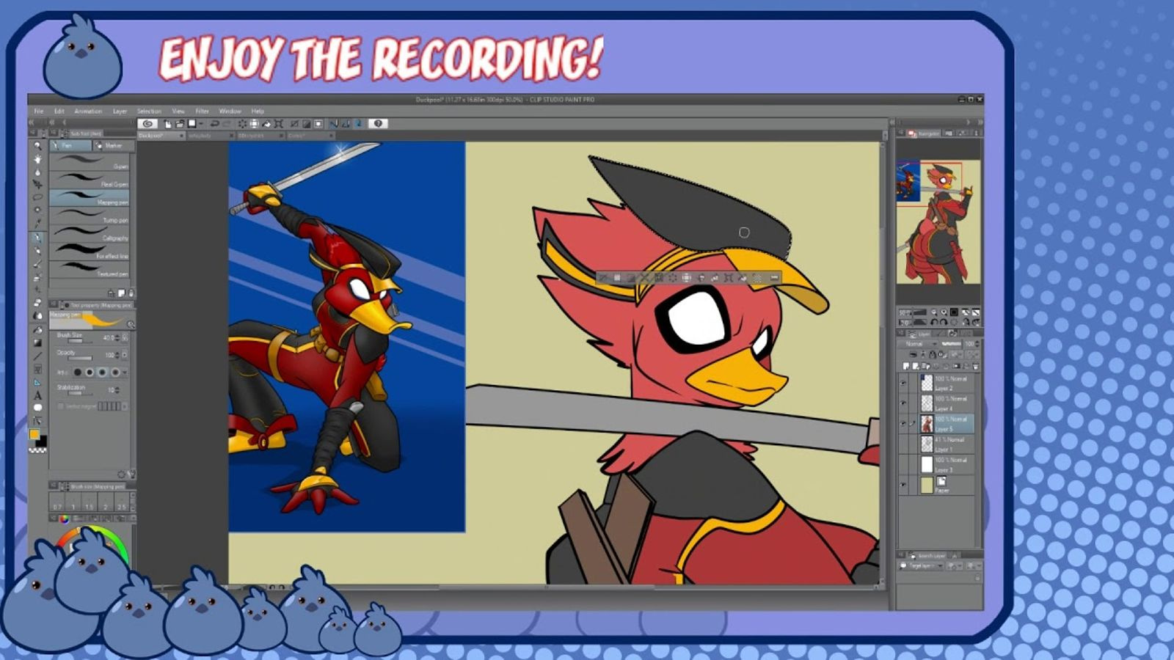This screenshot has width=1174, height=660.
Task: Click the delete sub tool trash icon
Action: click(131, 293)
